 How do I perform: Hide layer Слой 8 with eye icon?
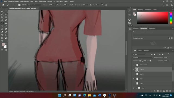click(x=133, y=69)
